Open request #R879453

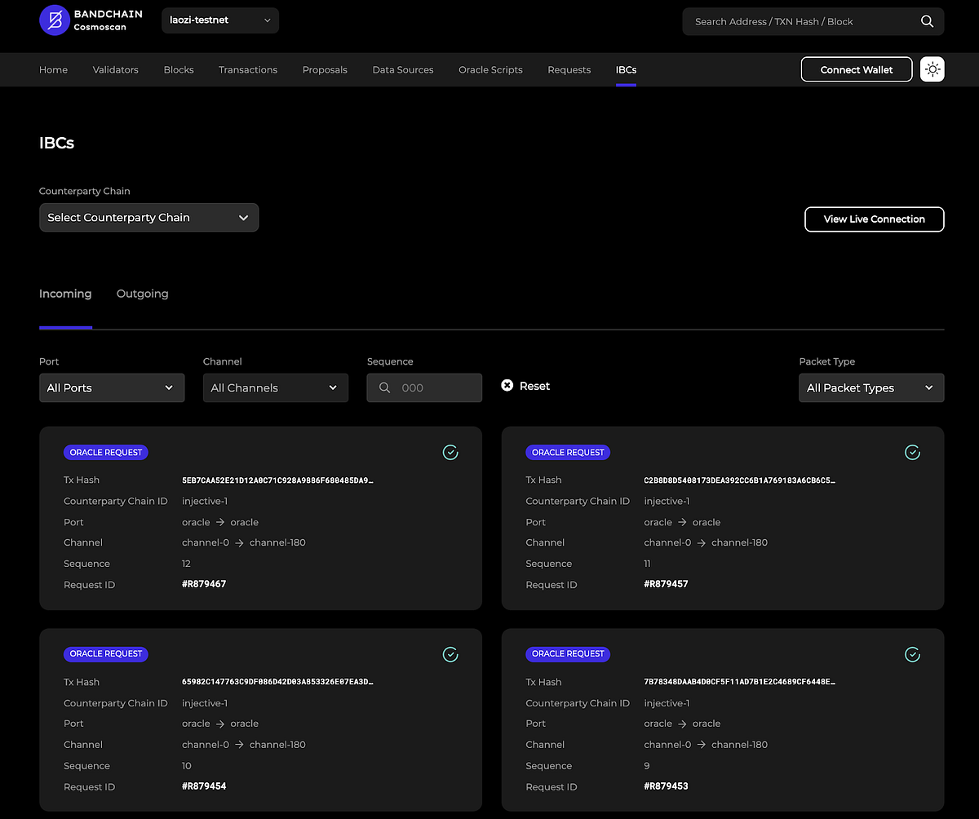click(667, 786)
